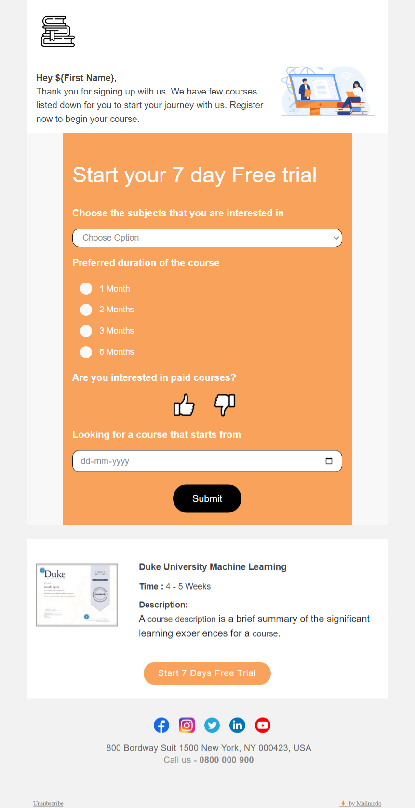Pick the 6 Months duration option
Image resolution: width=415 pixels, height=808 pixels.
pos(86,352)
